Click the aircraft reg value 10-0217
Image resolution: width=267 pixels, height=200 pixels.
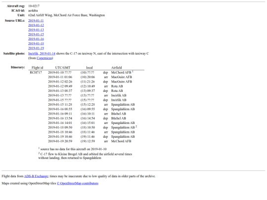[x=34, y=6]
